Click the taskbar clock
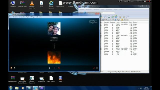 pos(146,88)
